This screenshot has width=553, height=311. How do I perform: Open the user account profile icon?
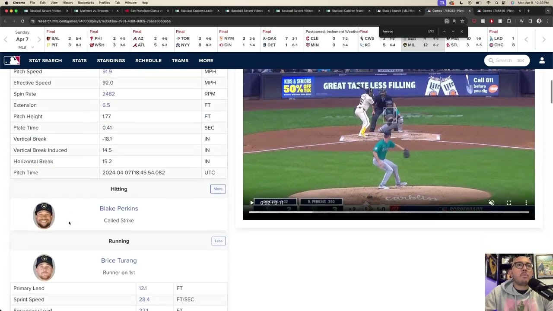[542, 60]
